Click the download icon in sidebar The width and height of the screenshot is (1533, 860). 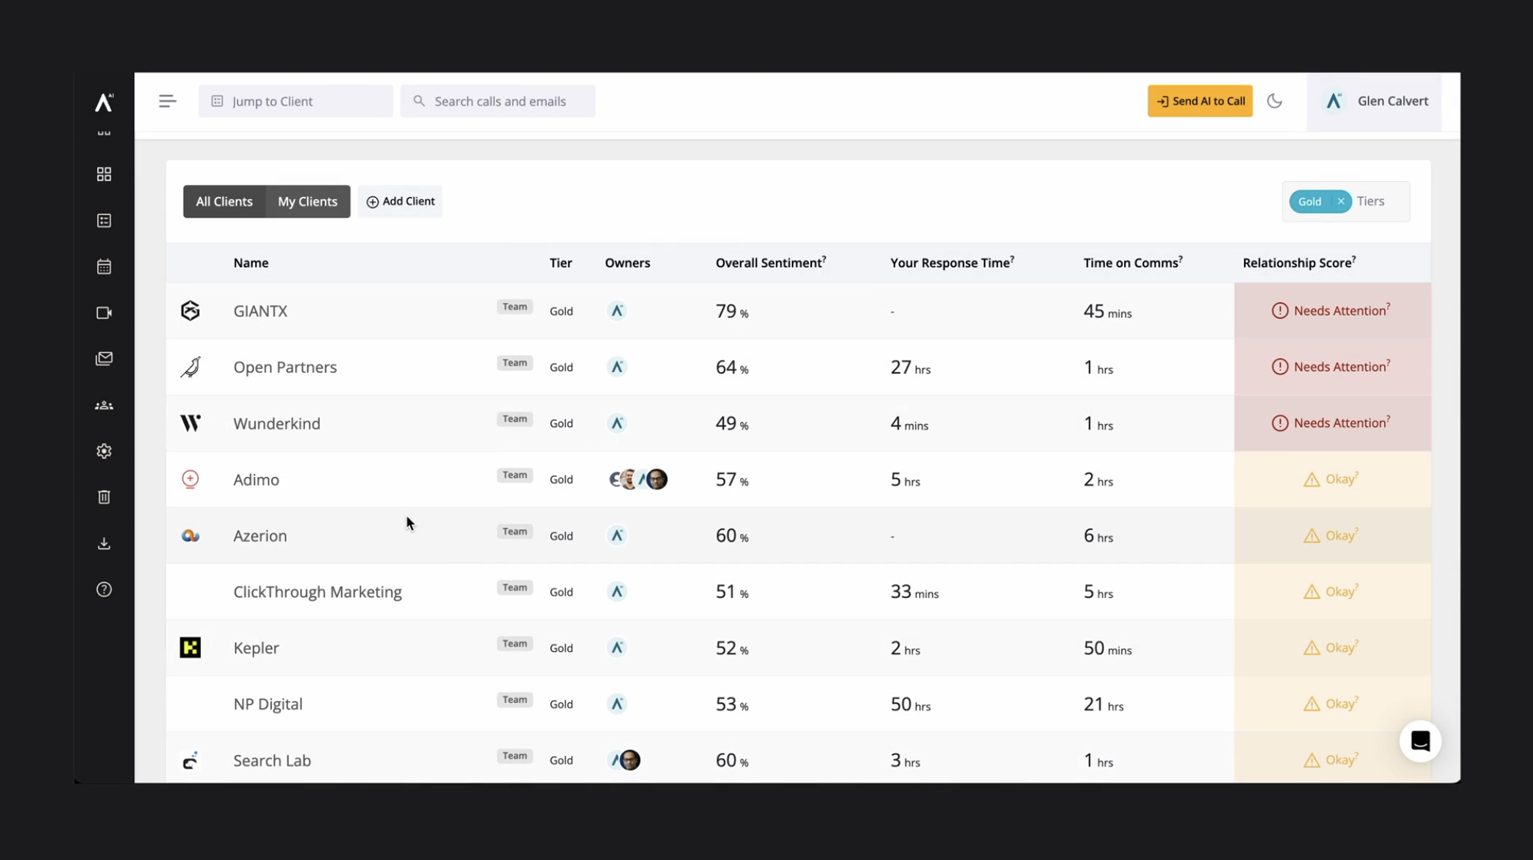tap(104, 543)
